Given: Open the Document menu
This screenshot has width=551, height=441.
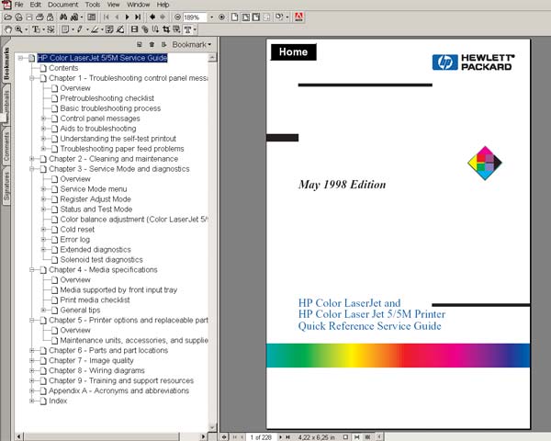Looking at the screenshot, I should pos(62,5).
